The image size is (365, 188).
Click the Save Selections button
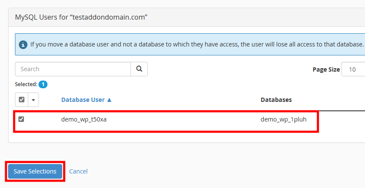(35, 171)
